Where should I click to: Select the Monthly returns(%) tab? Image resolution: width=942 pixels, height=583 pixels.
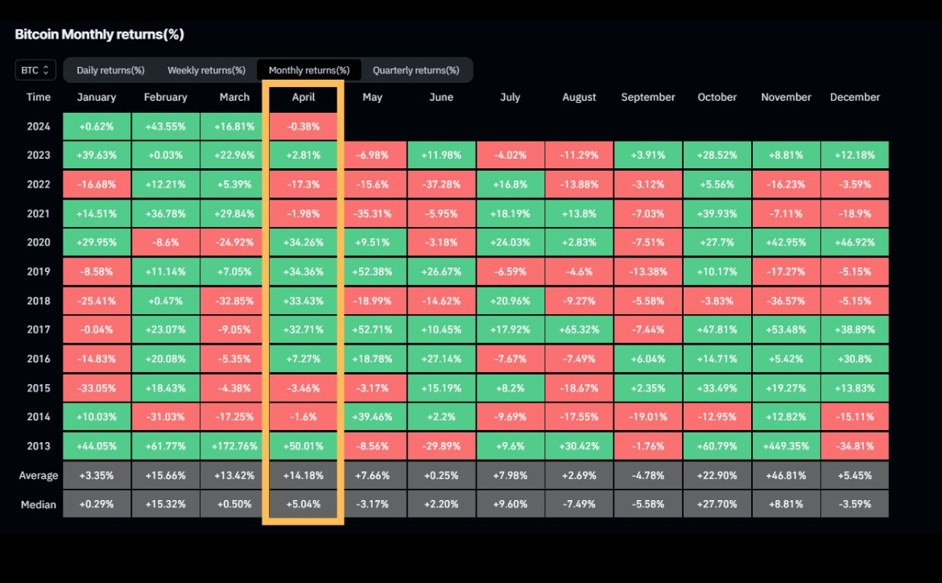pos(309,70)
